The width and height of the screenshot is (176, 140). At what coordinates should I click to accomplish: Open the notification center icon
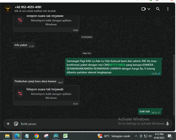170,136
